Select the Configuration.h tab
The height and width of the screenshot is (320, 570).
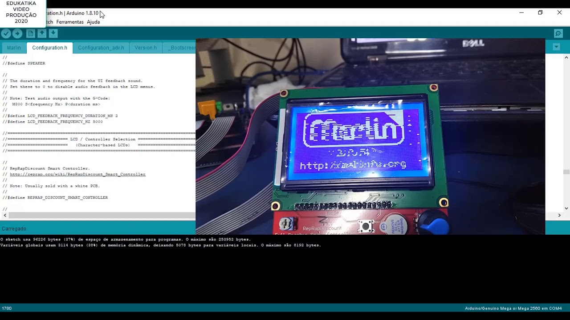click(49, 48)
